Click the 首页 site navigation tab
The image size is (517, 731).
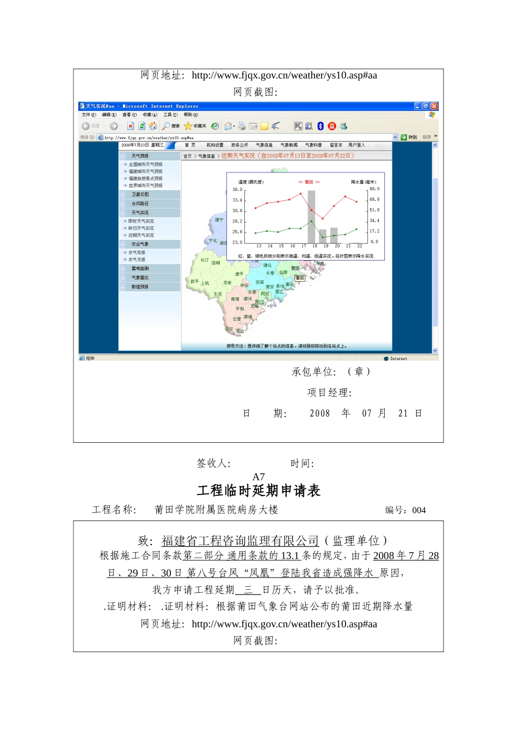[190, 145]
